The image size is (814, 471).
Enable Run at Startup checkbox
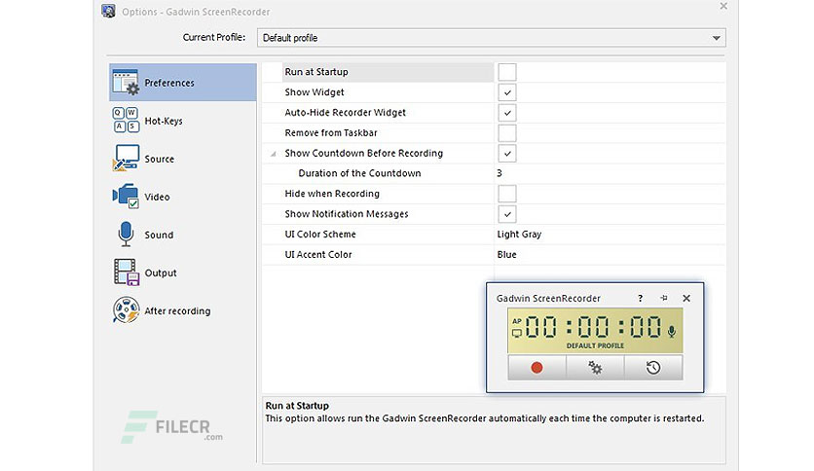click(507, 72)
